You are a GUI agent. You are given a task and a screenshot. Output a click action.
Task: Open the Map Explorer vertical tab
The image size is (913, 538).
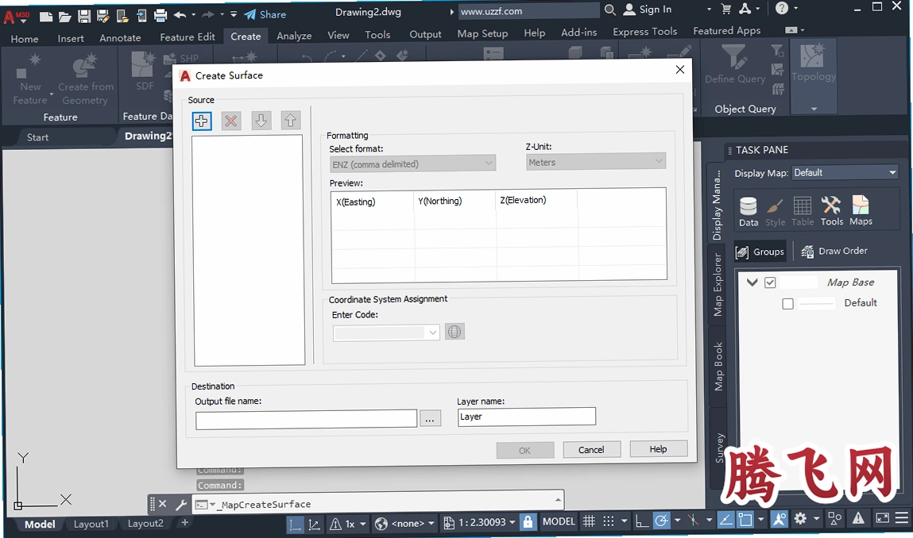click(x=718, y=284)
